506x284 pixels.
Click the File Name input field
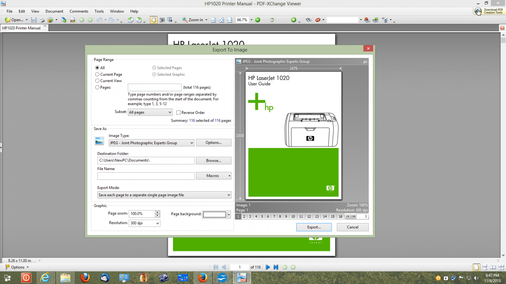coord(146,176)
